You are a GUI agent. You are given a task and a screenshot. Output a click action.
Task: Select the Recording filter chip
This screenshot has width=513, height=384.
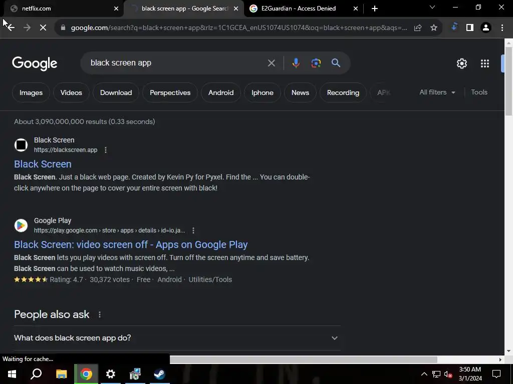[x=343, y=92]
